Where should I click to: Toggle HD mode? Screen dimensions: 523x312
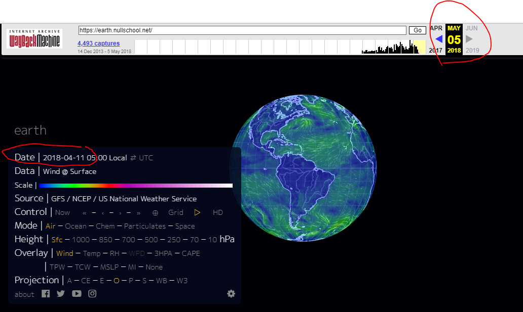(218, 213)
